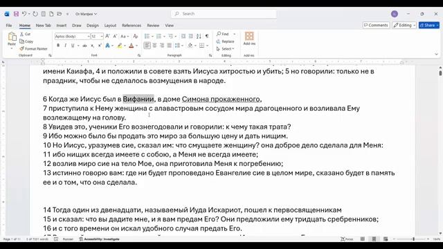Click the Save icon in the title bar
This screenshot has height=249, width=443.
pyautogui.click(x=16, y=14)
